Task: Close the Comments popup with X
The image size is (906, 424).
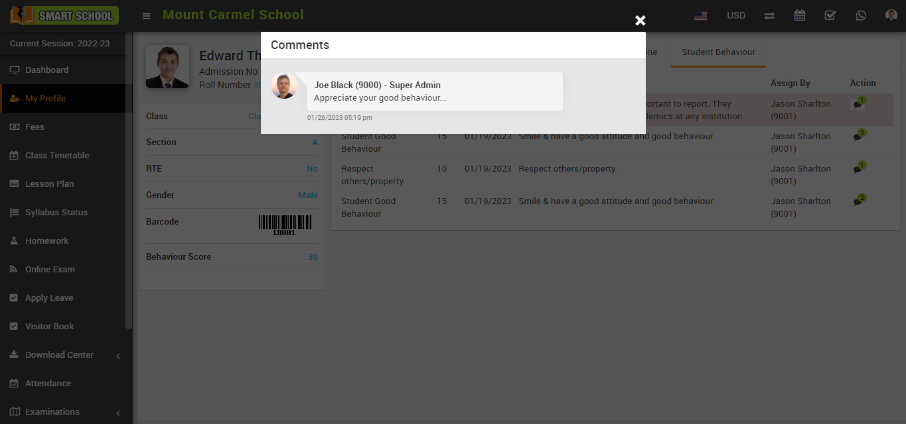Action: (640, 21)
